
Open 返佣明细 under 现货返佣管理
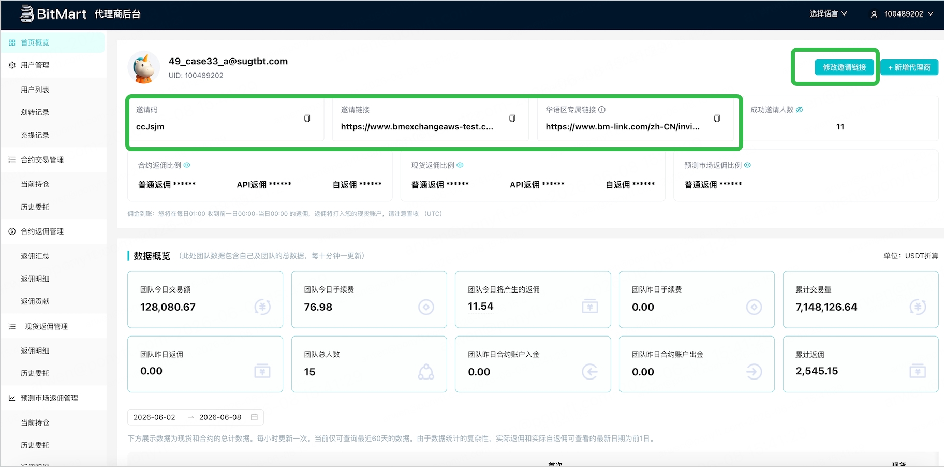pyautogui.click(x=35, y=351)
